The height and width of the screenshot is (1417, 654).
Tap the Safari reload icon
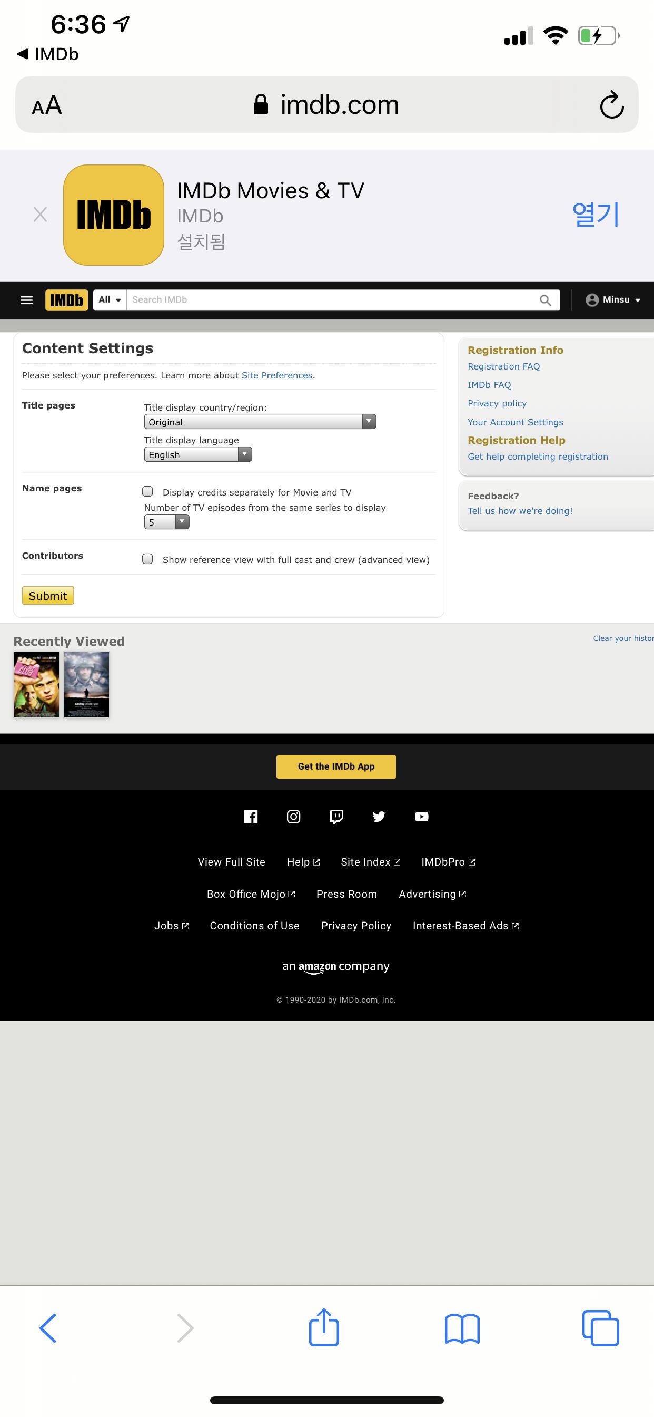pos(612,104)
